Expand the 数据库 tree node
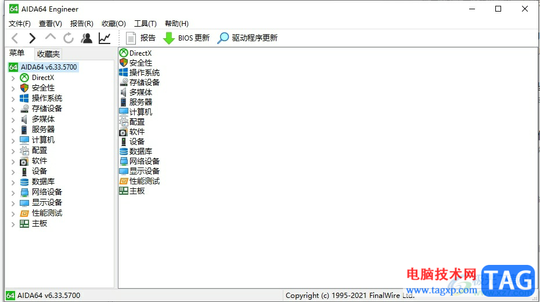Viewport: 540px width, 302px height. click(x=13, y=182)
